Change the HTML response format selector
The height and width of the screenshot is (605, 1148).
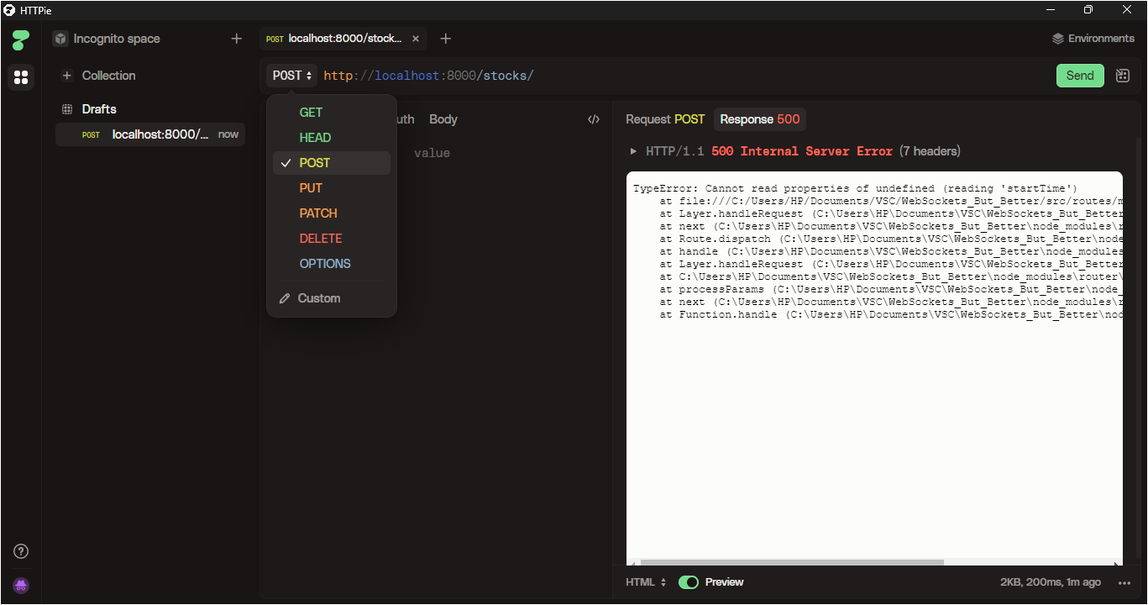[x=646, y=582]
